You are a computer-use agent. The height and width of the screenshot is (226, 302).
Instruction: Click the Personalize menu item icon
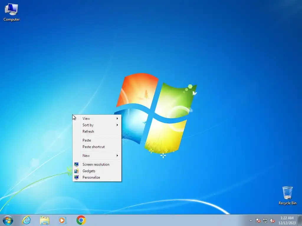(x=76, y=177)
